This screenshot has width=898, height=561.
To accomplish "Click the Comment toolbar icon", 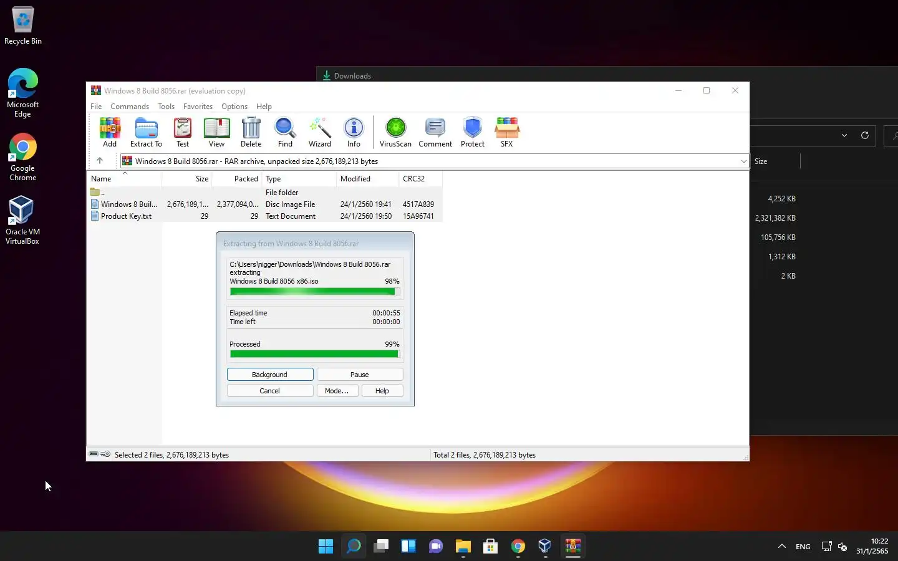I will [435, 132].
